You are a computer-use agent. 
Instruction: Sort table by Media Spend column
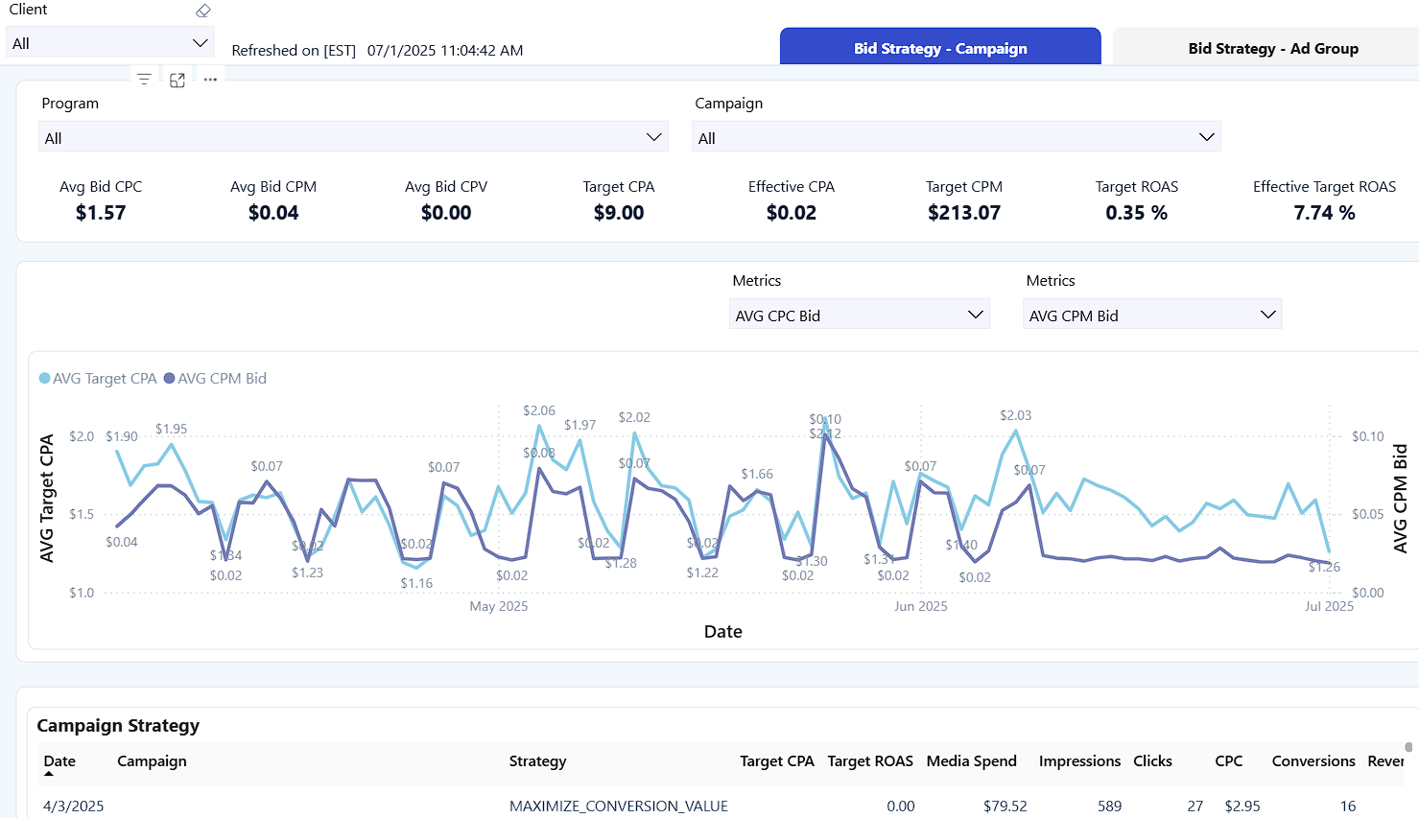pos(971,760)
